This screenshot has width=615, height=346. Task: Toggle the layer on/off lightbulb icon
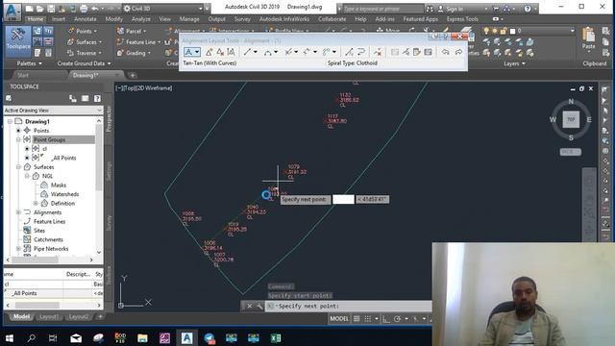(486, 31)
